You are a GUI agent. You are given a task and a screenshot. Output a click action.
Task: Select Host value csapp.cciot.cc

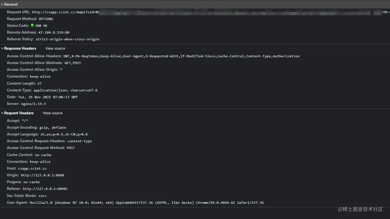click(32, 168)
